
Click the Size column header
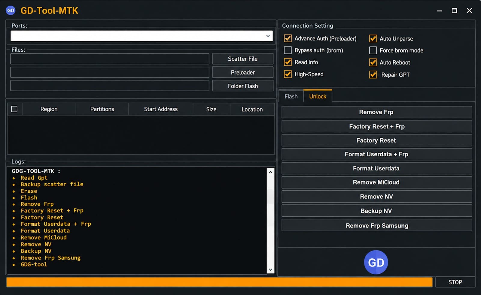coord(211,109)
